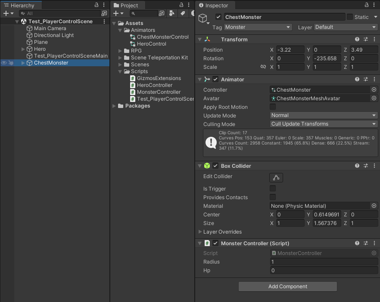Open Animator component presets icon

click(x=366, y=79)
